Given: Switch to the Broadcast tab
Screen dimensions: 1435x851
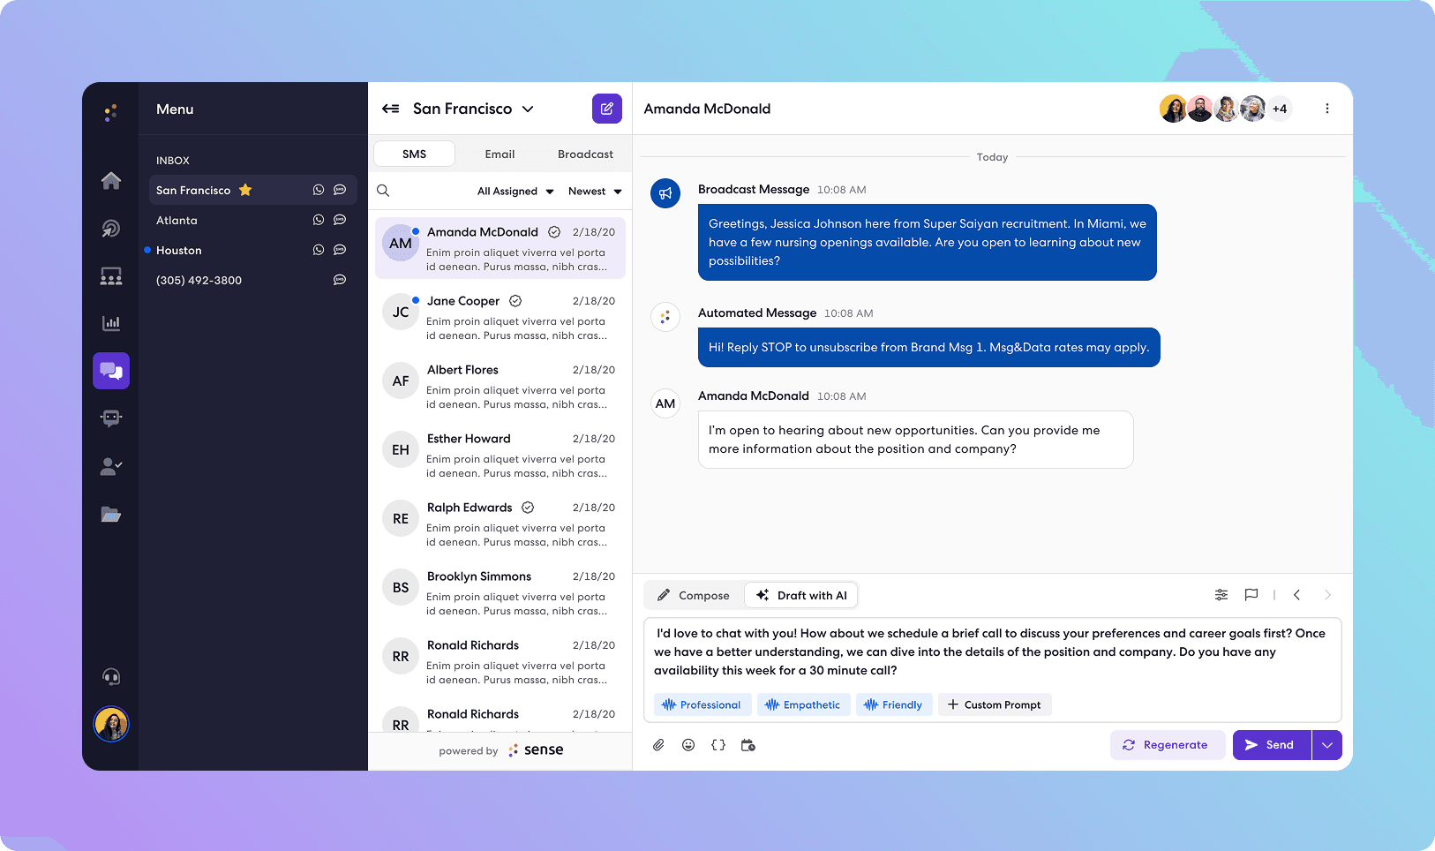Looking at the screenshot, I should coord(585,154).
